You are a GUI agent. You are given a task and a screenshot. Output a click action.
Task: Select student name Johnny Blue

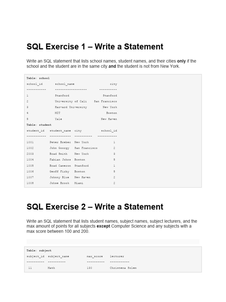pos(59,177)
